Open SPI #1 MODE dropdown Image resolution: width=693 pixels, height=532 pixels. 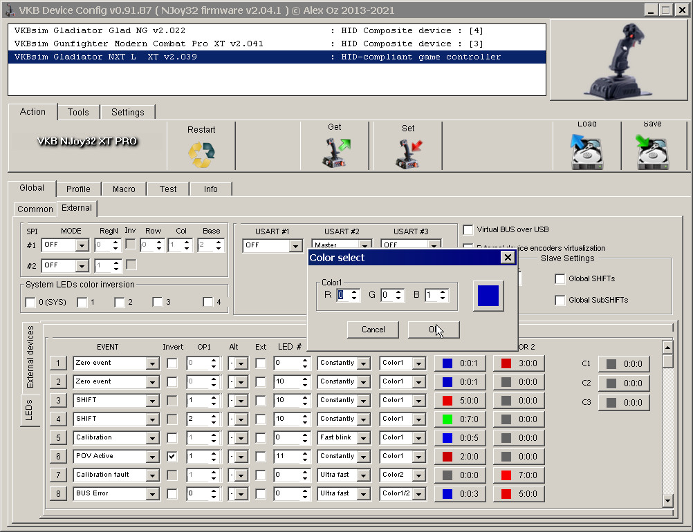(x=82, y=245)
